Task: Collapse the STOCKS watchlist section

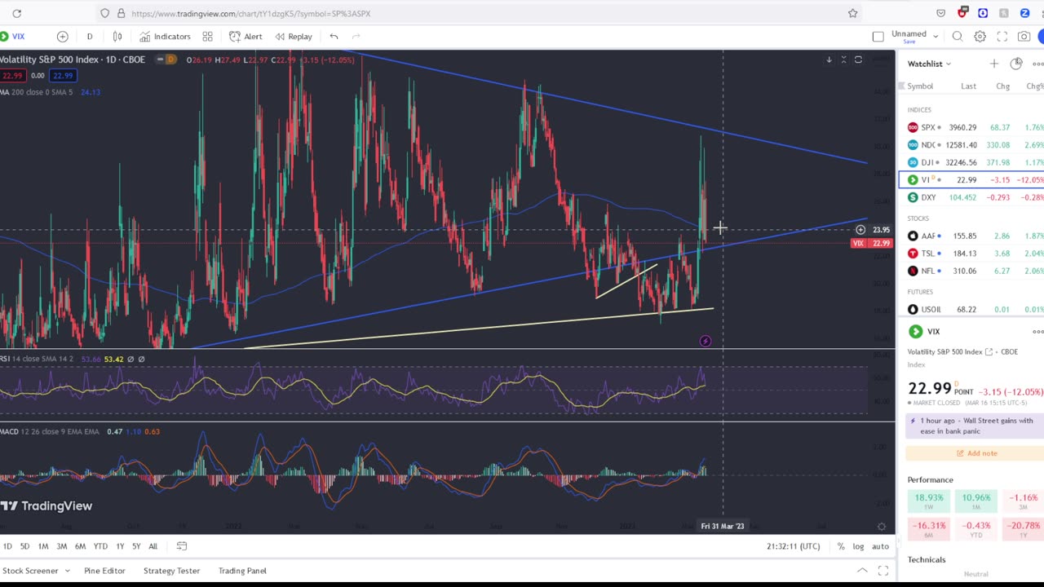Action: point(918,218)
